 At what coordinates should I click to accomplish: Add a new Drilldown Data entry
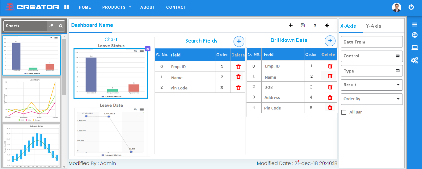point(330,40)
